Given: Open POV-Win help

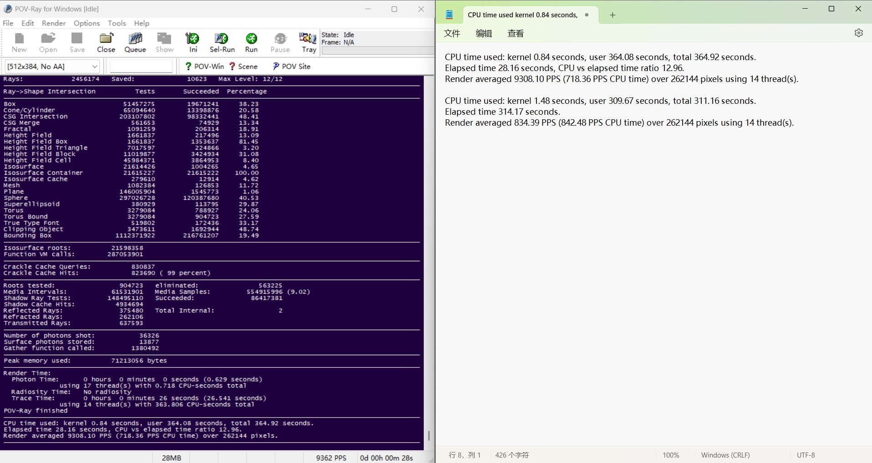Looking at the screenshot, I should tap(204, 66).
